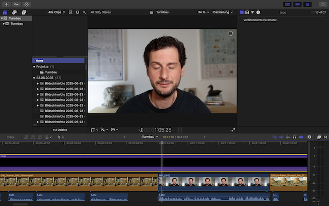Image resolution: width=329 pixels, height=206 pixels.
Task: Open the keyword editor key icon
Action: point(16,4)
